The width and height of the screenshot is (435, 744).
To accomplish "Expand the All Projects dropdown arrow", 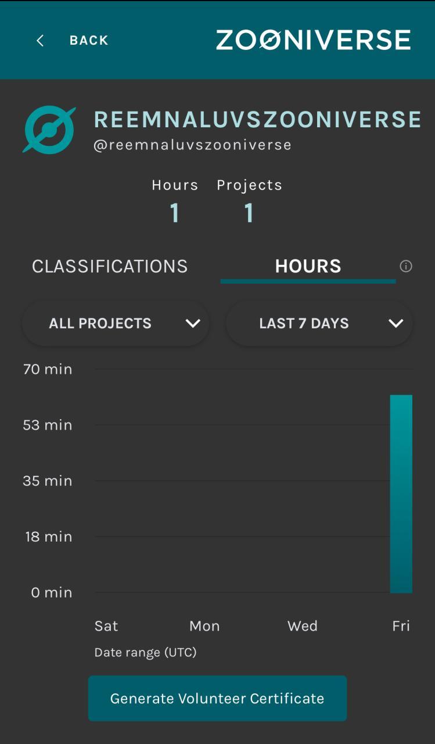I will click(193, 324).
